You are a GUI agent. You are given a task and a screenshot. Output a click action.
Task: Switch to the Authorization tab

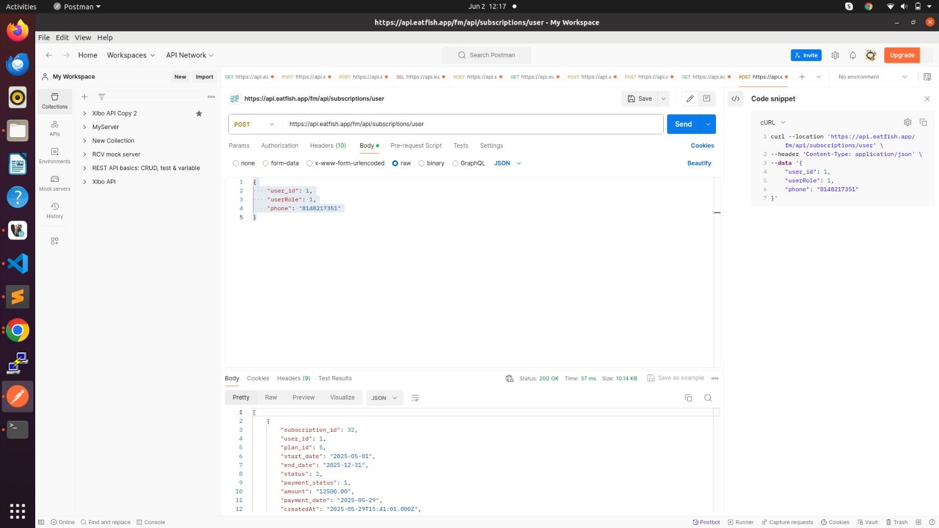tap(279, 145)
